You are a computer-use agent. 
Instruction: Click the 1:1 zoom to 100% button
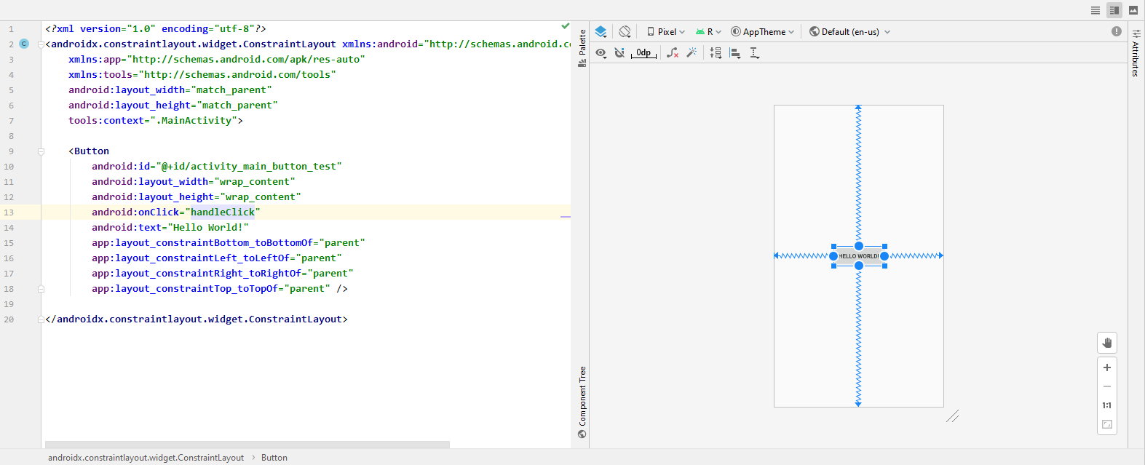pos(1106,405)
